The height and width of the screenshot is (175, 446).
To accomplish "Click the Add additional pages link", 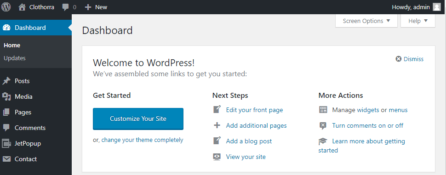I will (256, 125).
